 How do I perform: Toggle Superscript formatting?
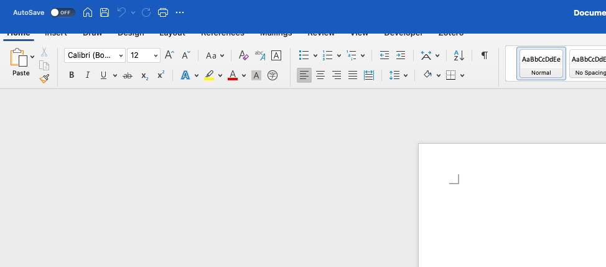[161, 75]
